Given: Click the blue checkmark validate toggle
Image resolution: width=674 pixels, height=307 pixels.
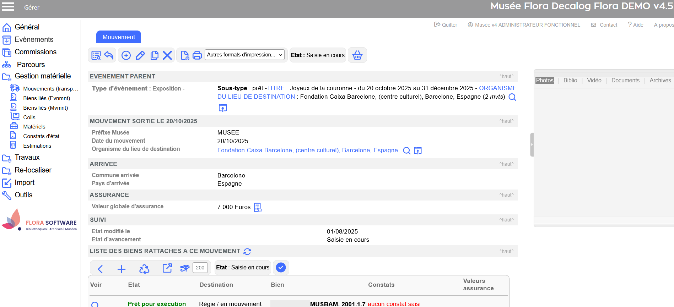Looking at the screenshot, I should point(281,268).
